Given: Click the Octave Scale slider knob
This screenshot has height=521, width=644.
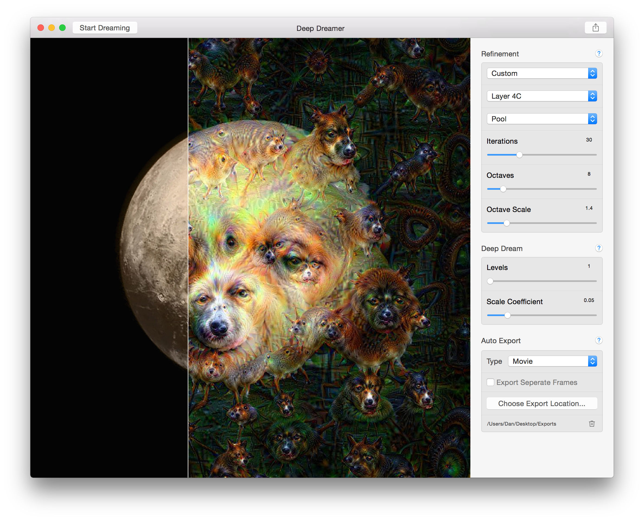Looking at the screenshot, I should click(x=506, y=223).
